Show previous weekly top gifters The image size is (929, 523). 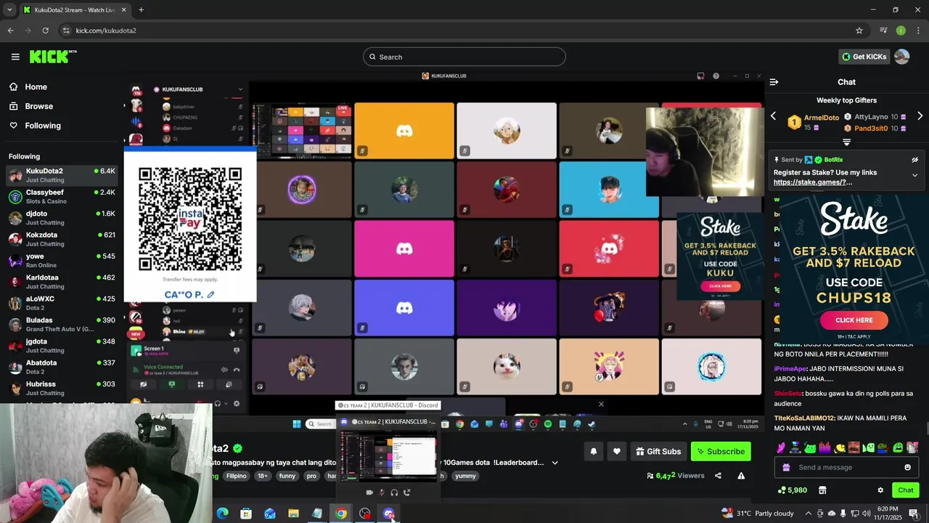773,116
